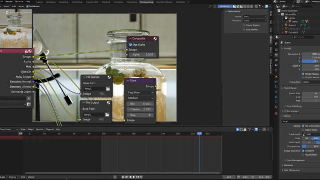Jump to the last frame button
This screenshot has height=180, width=320.
pyautogui.click(x=141, y=177)
